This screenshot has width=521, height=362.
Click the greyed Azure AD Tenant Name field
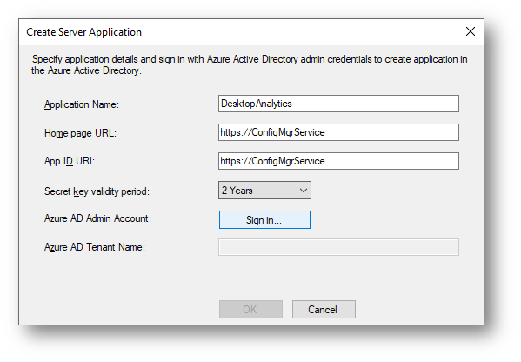[338, 247]
